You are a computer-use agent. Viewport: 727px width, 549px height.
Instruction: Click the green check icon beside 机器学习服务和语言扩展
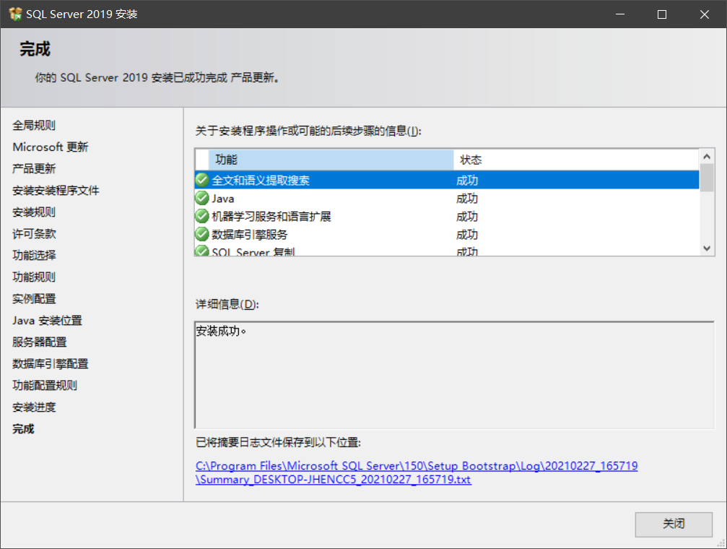click(x=201, y=216)
